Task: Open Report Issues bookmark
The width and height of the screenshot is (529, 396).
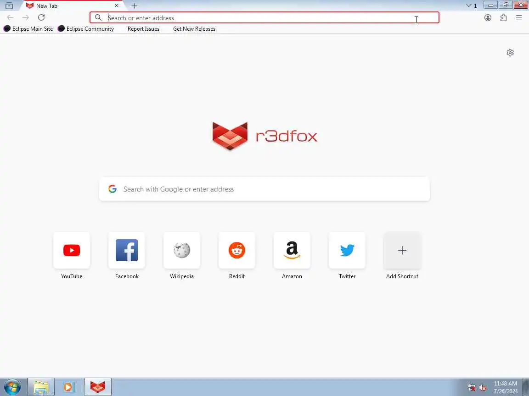Action: click(x=143, y=28)
